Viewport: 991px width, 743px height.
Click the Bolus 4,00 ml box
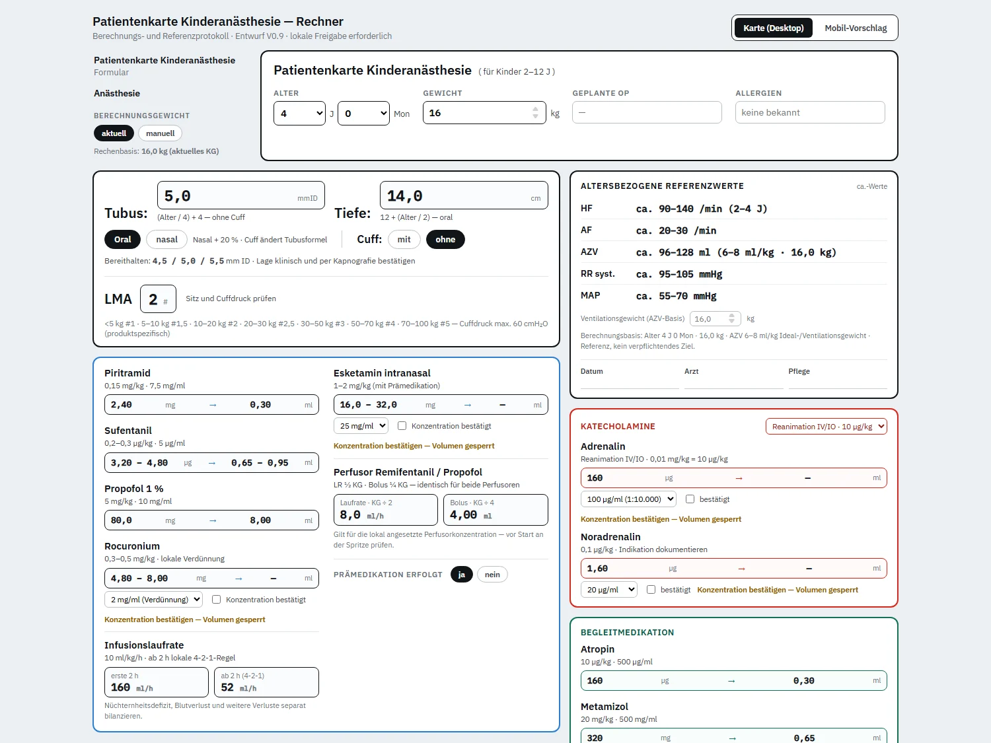(x=495, y=510)
